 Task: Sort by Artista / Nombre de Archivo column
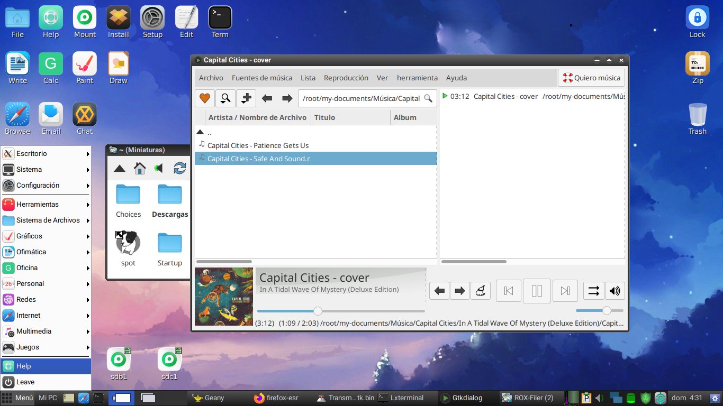(258, 117)
